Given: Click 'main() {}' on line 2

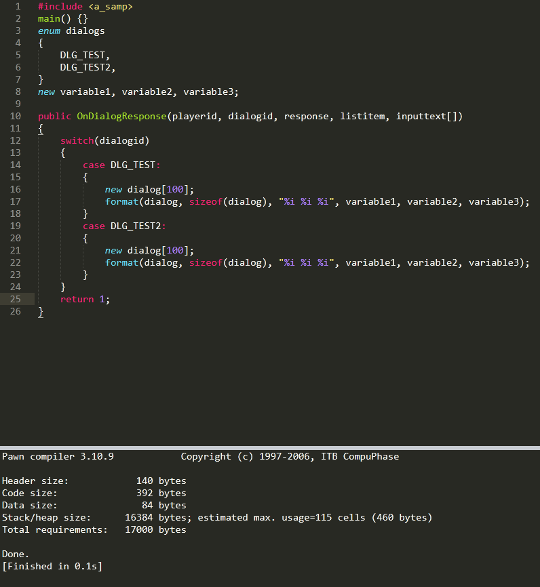Looking at the screenshot, I should 62,19.
